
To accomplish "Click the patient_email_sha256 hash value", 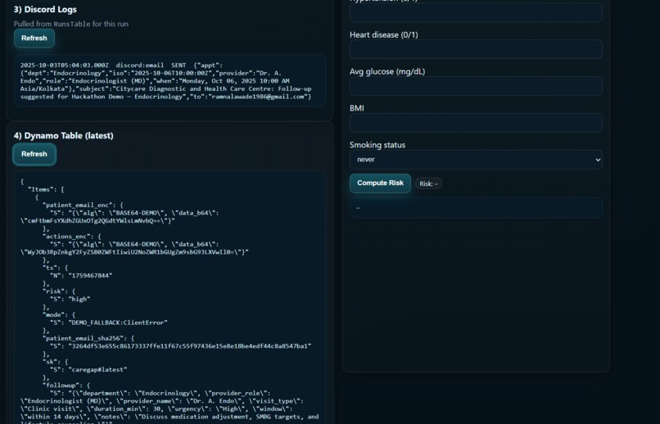I will 190,345.
